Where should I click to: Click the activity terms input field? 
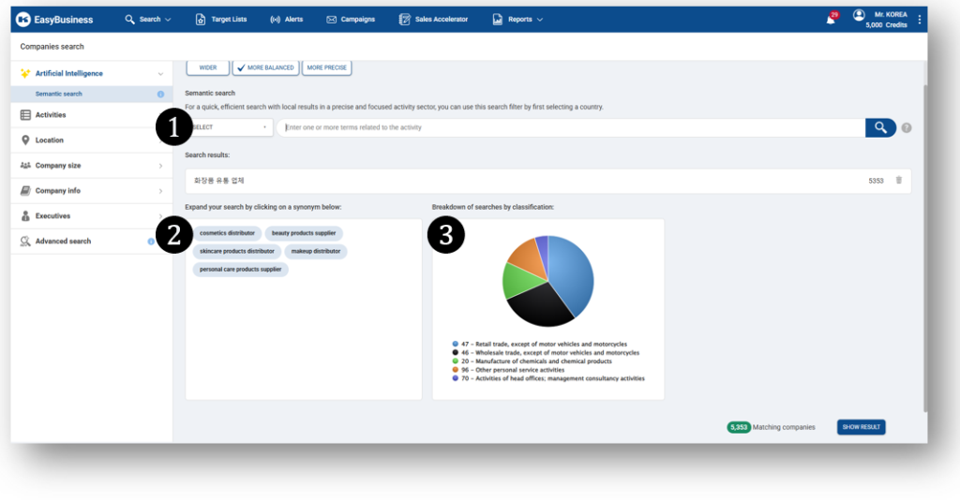point(570,127)
